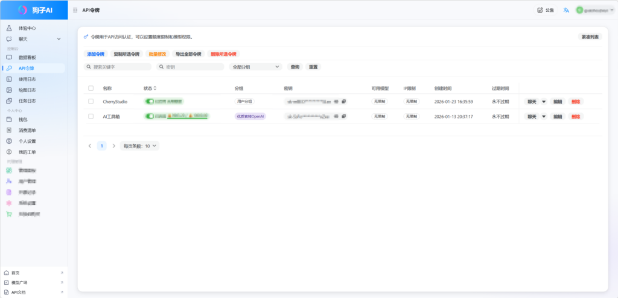618x298 pixels.
Task: Select the AI工具箱 row checkbox
Action: [91, 116]
